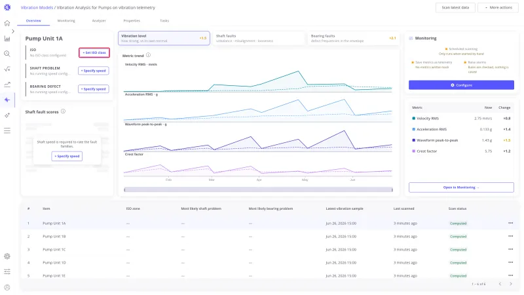The image size is (524, 295).
Task: Click Specify speed for Shaft Problem
Action: [94, 71]
